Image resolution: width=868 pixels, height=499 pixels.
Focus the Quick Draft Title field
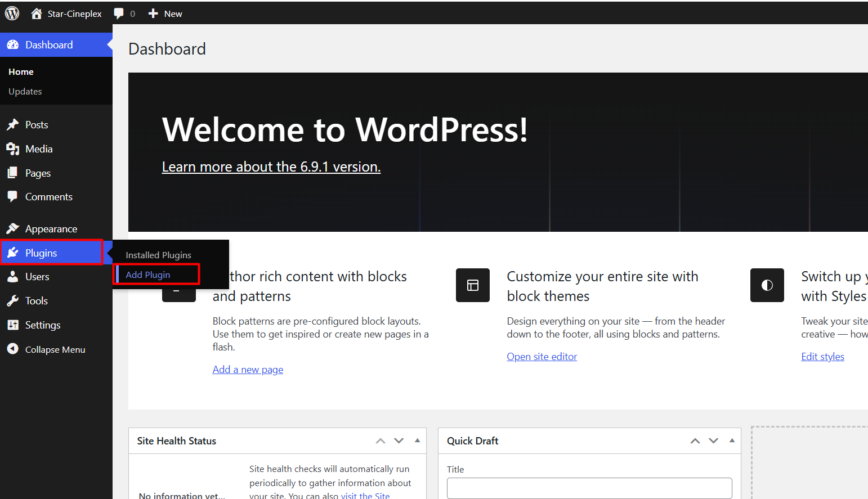tap(589, 488)
